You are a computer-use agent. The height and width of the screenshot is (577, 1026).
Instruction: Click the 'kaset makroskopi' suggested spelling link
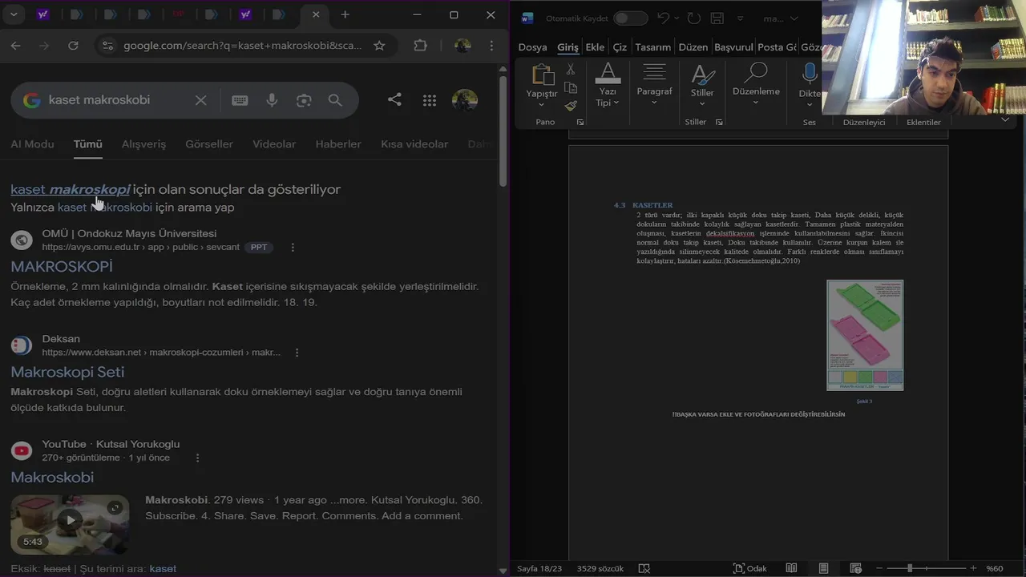point(70,190)
